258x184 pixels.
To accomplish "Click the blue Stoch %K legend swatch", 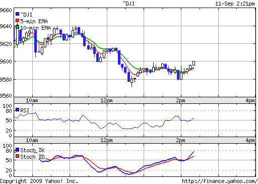I will [x=17, y=150].
